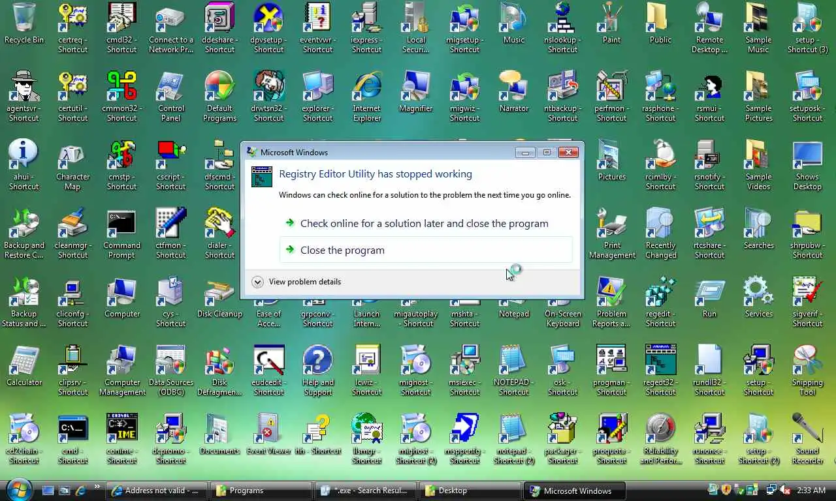Click the volume tray icon
Image resolution: width=836 pixels, height=501 pixels.
785,490
